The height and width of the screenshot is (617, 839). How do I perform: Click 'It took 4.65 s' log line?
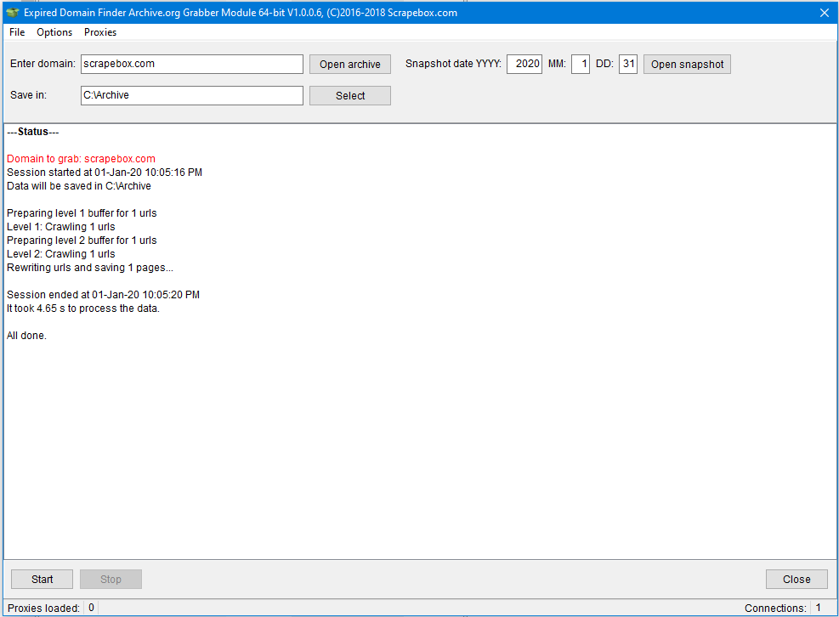[83, 308]
